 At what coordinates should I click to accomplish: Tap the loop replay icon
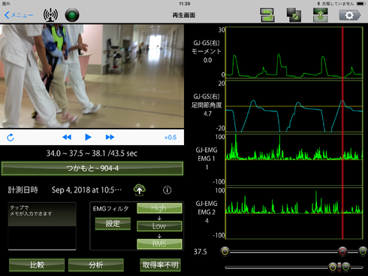click(11, 138)
